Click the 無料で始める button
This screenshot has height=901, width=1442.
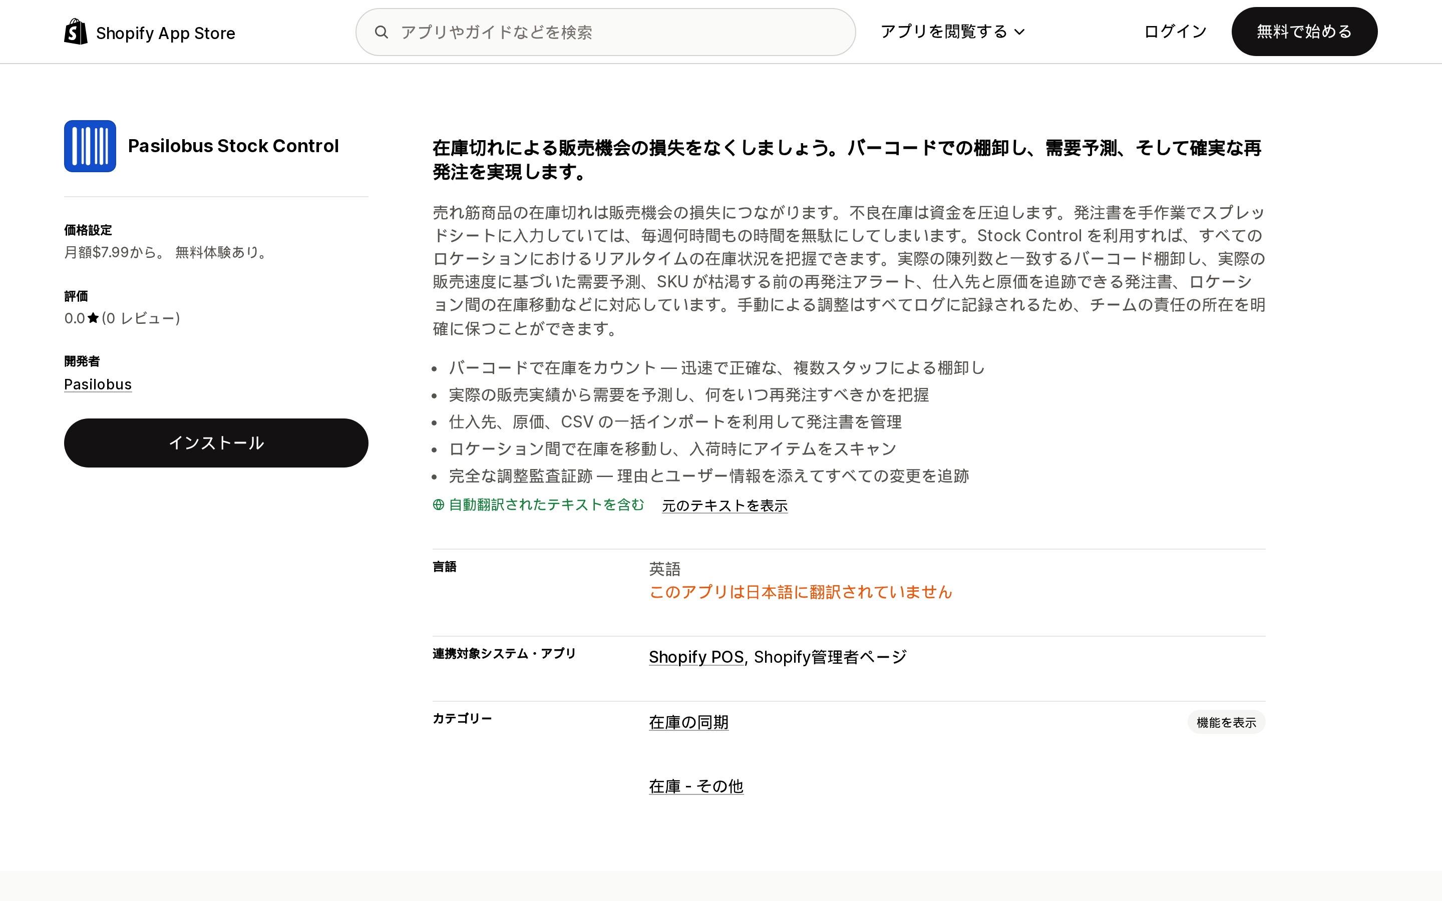pos(1304,32)
